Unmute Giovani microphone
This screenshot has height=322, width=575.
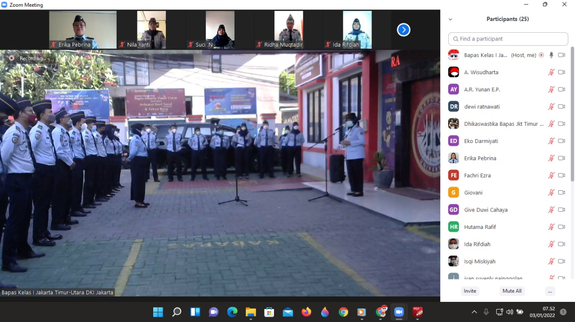pos(551,193)
